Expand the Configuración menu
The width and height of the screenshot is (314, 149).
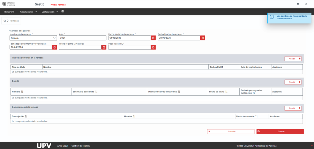[50, 12]
